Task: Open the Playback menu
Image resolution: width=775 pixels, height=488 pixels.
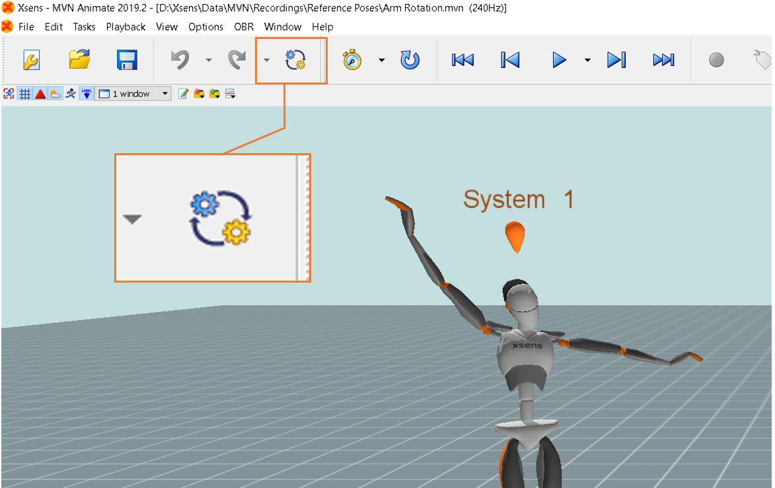Action: click(126, 26)
